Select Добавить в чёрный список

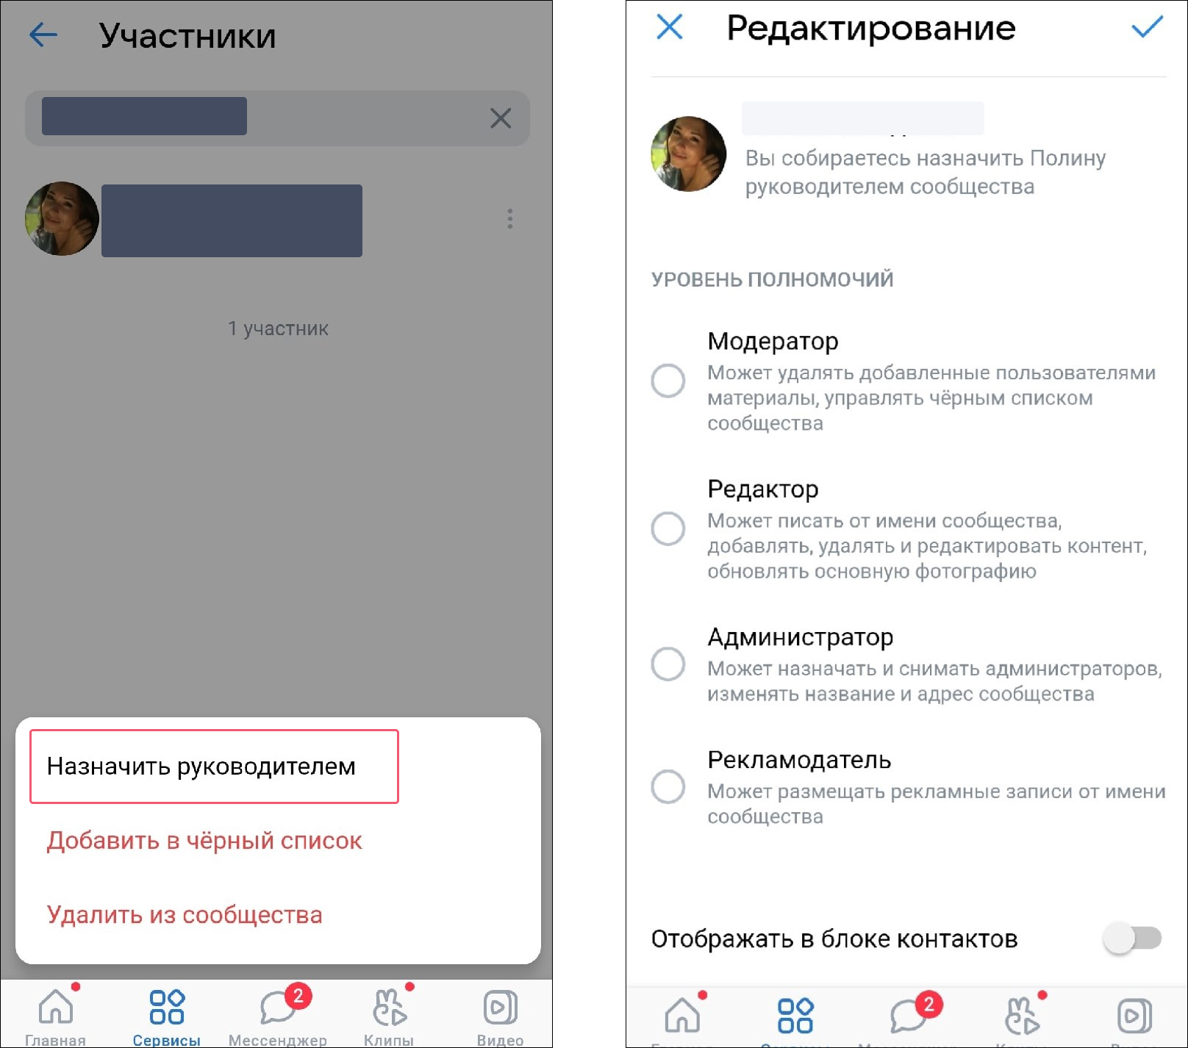point(204,841)
